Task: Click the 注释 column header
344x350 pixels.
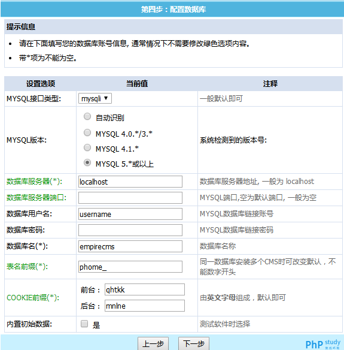Action: coord(270,84)
